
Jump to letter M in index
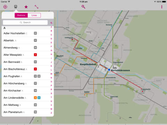tap(51, 74)
